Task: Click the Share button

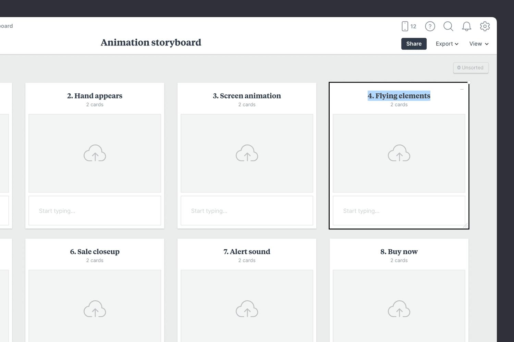Action: [414, 44]
